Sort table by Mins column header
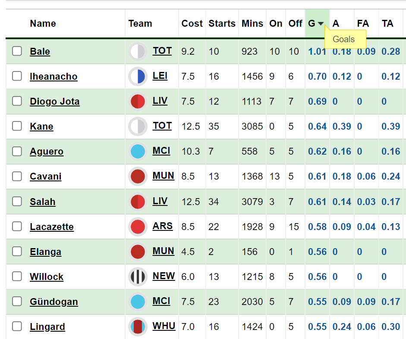Viewport: 406px width, 339px height. point(252,24)
